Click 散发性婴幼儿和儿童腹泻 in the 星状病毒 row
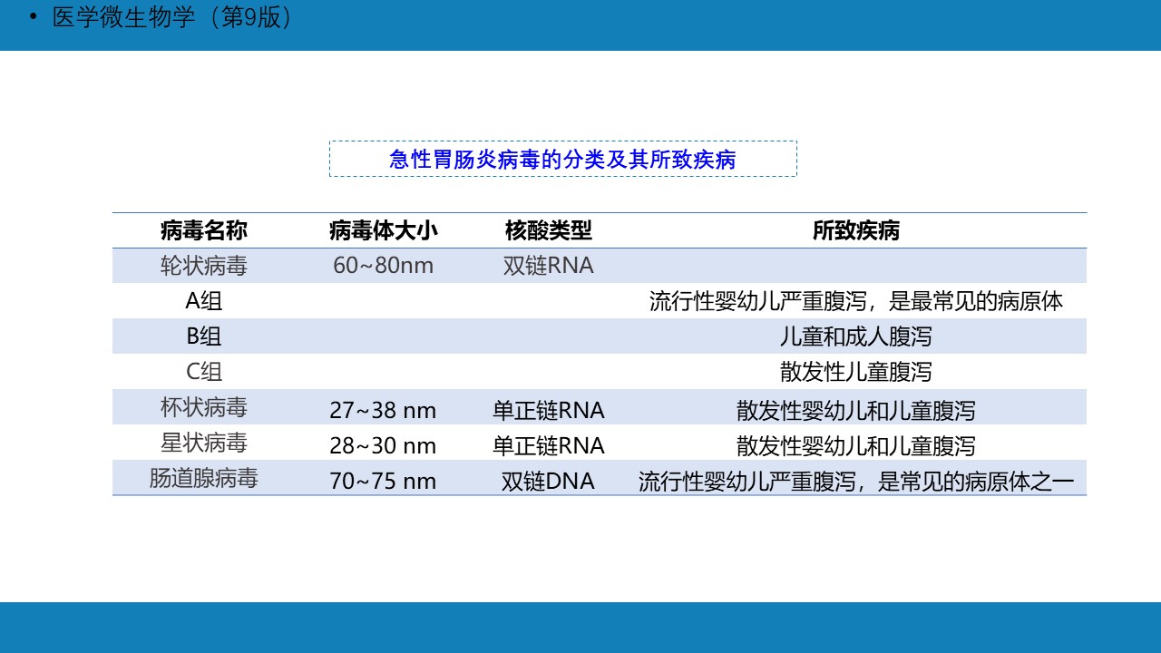The width and height of the screenshot is (1161, 653). (856, 445)
